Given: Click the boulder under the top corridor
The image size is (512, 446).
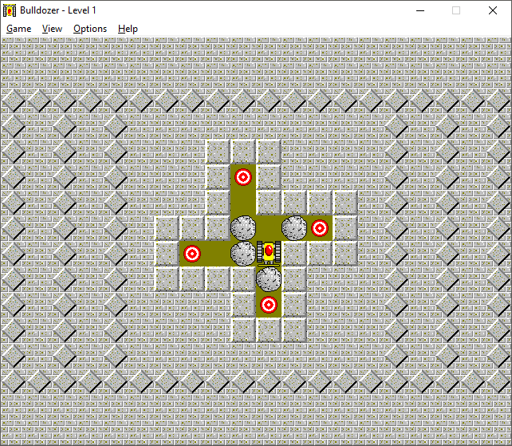Looking at the screenshot, I should (243, 228).
